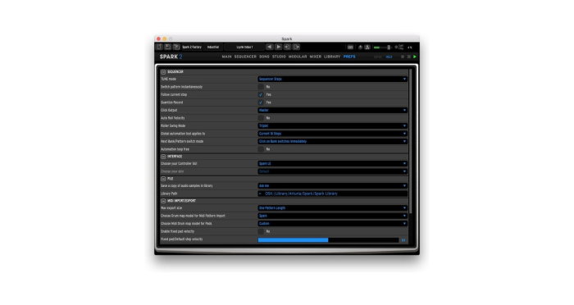
Task: Open the Choose your Controller dropdown
Action: pos(332,164)
